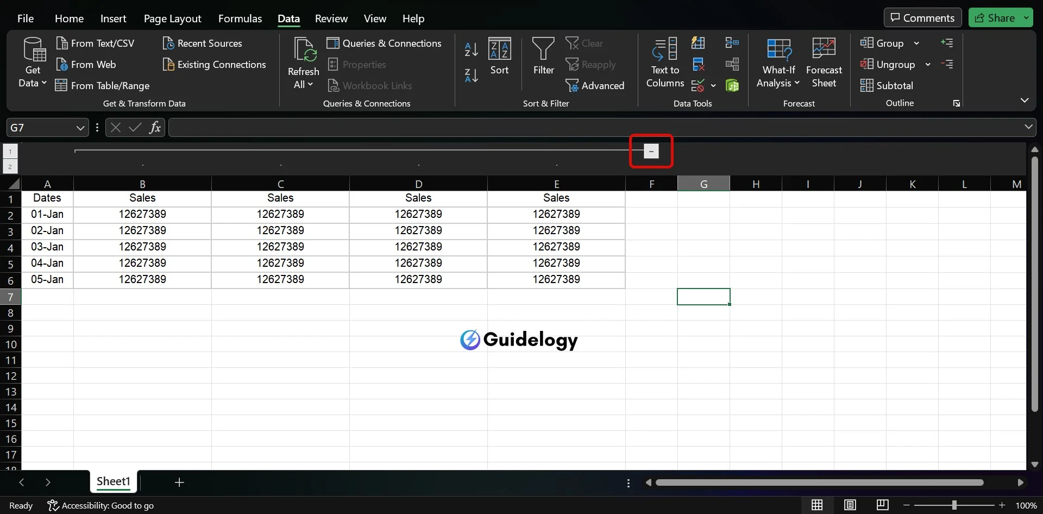This screenshot has width=1043, height=514.
Task: Sort A to Z ascending
Action: click(x=471, y=49)
